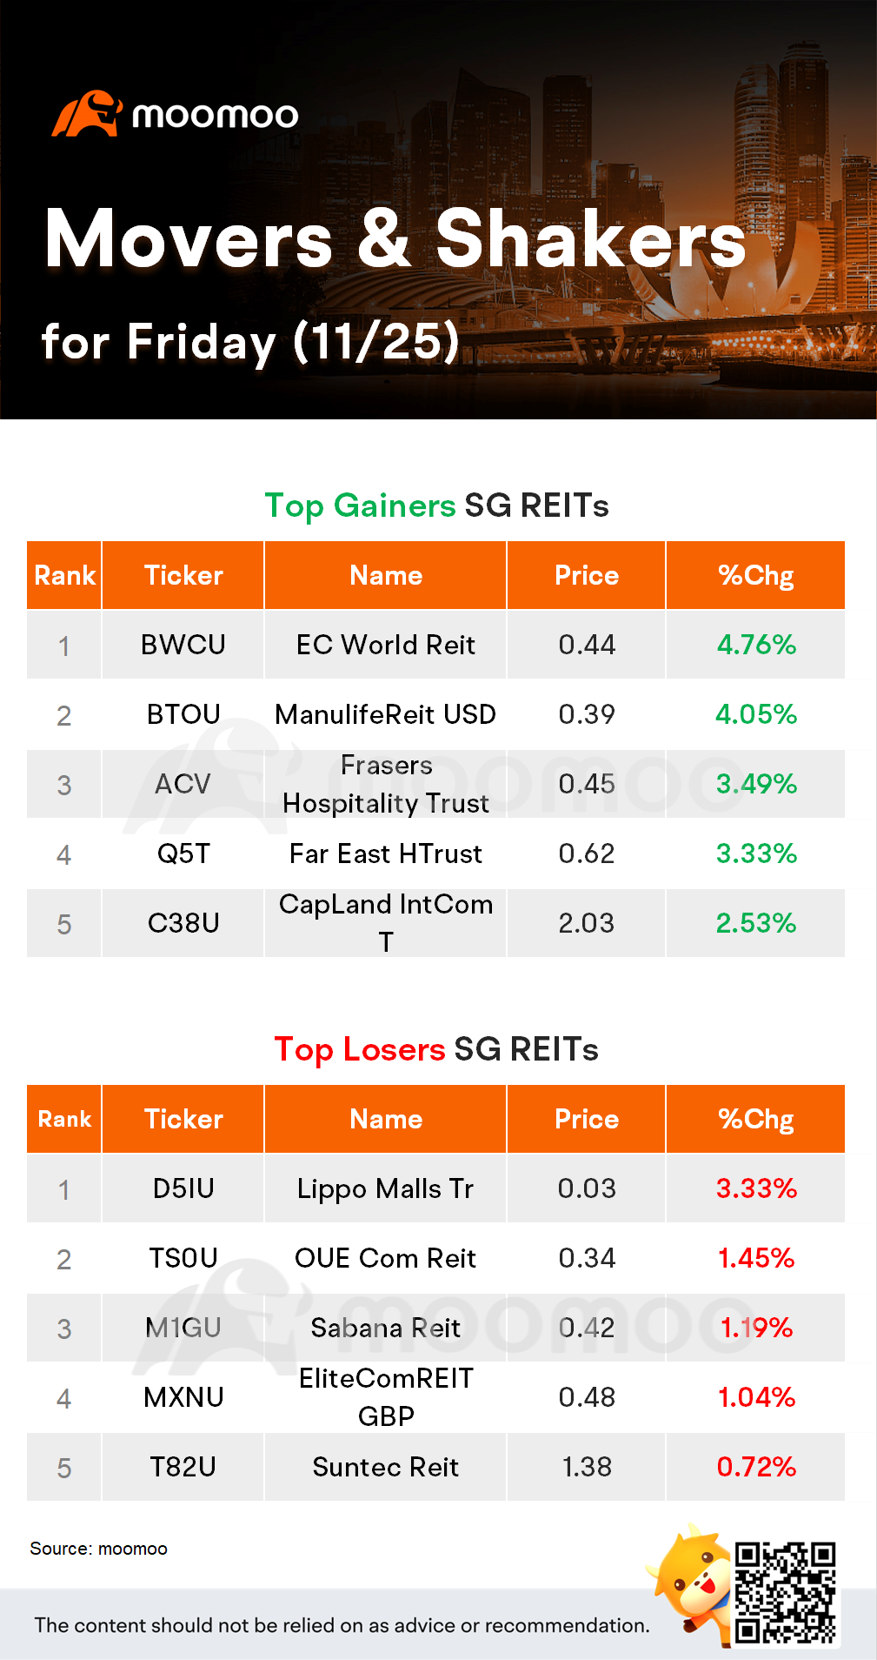Open the Q5T ticker
The height and width of the screenshot is (1660, 877).
[183, 853]
